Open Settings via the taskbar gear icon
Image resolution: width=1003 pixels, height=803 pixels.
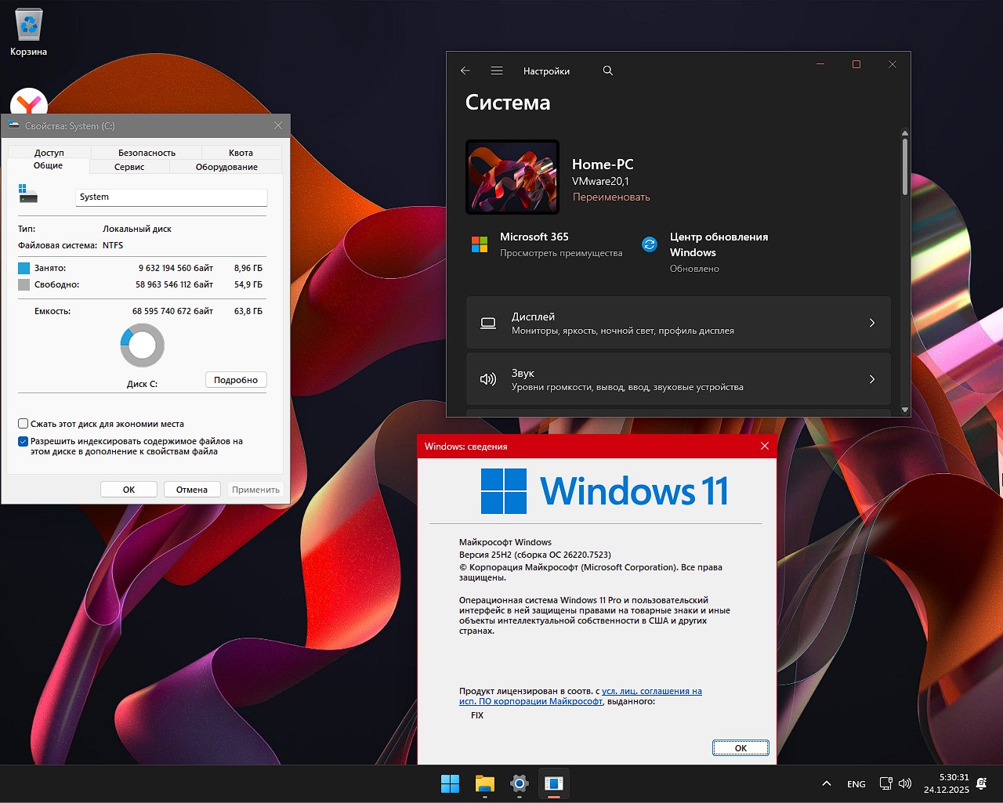[519, 783]
